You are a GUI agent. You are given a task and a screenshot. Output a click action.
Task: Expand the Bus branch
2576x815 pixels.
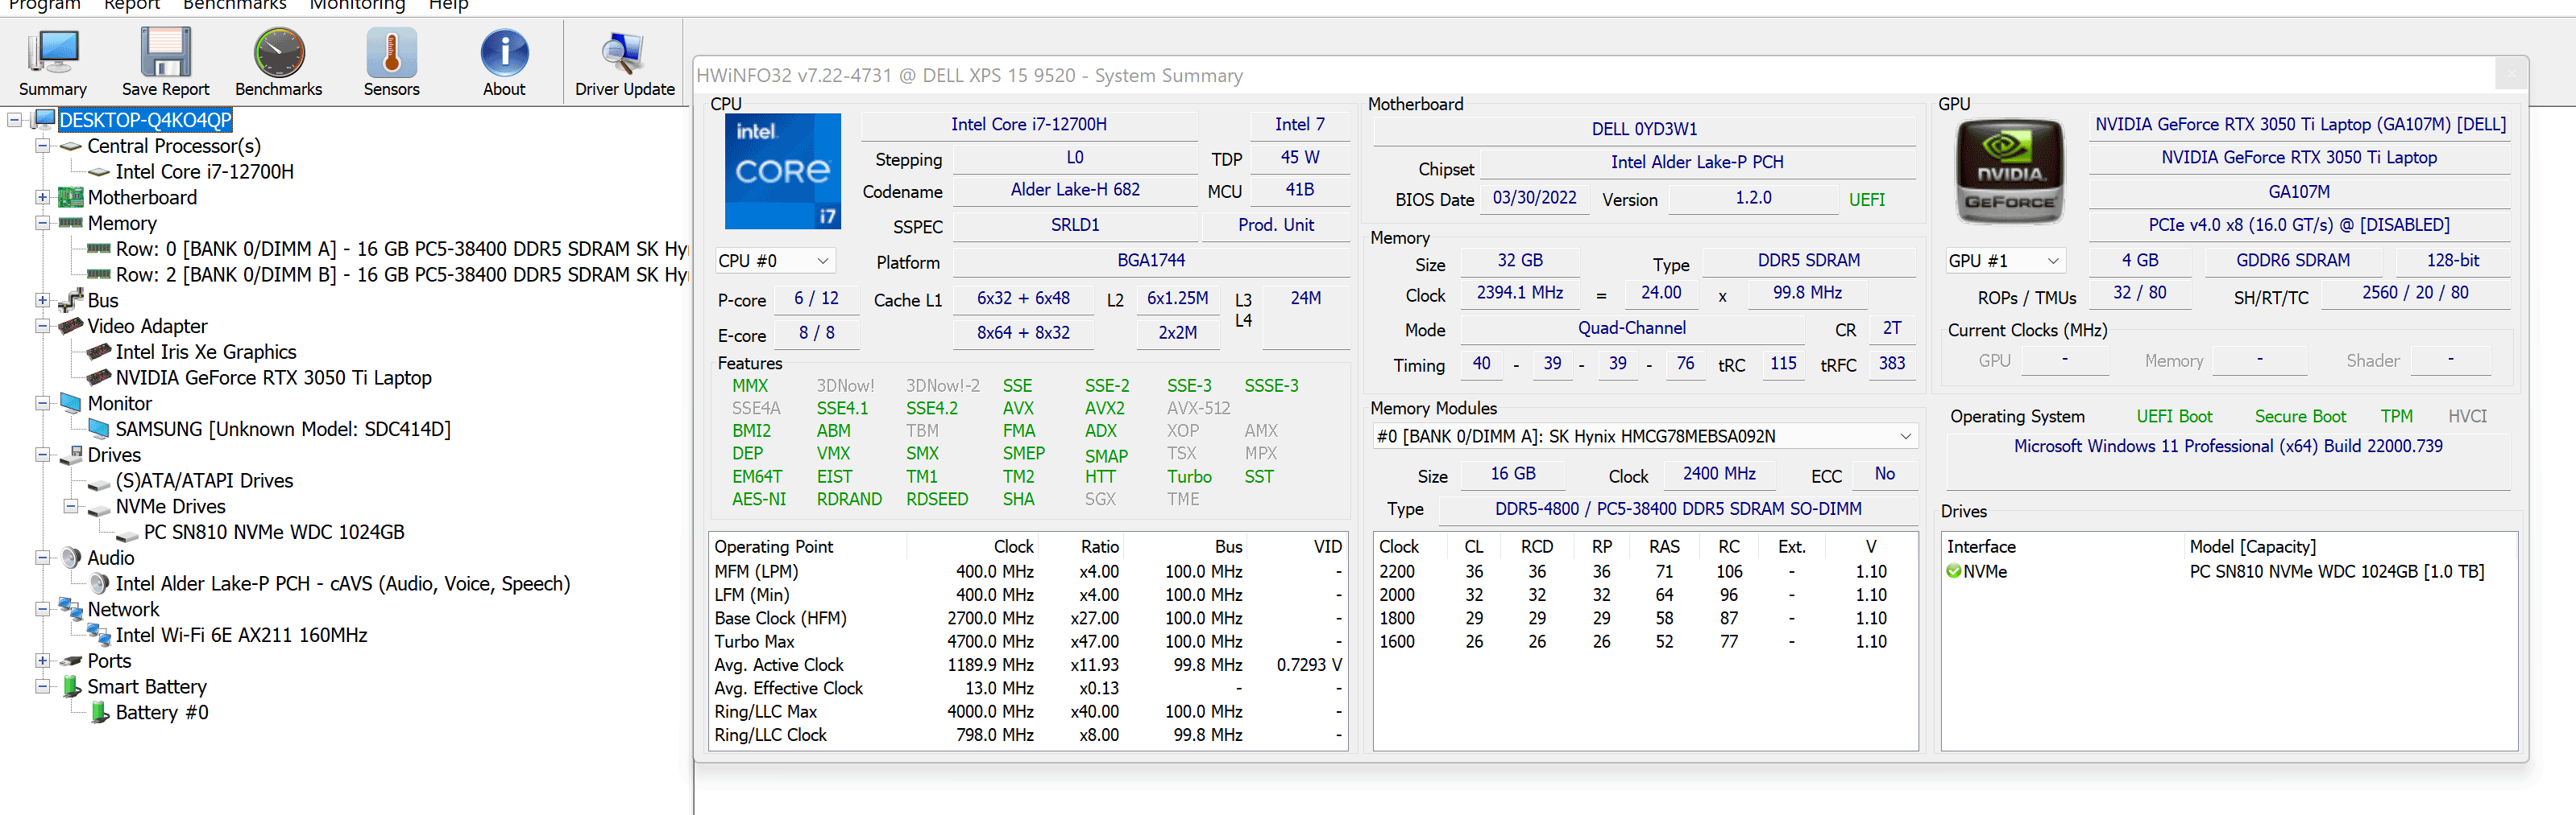point(42,301)
